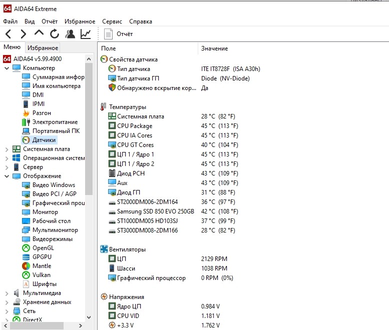The image size is (389, 330).
Task: Select the AIDA64 v5.99.4900 root node
Action: click(x=32, y=59)
